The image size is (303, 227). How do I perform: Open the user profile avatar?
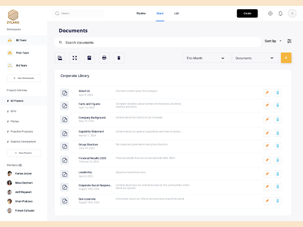coord(292,14)
